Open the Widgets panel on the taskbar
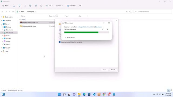Viewport: 173px width, 97px height. (x=3, y=94)
